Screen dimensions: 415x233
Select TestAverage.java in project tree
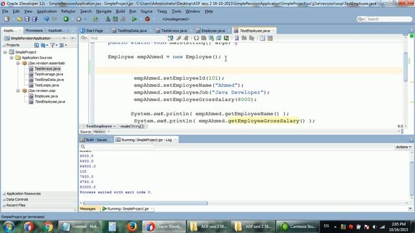(x=49, y=74)
